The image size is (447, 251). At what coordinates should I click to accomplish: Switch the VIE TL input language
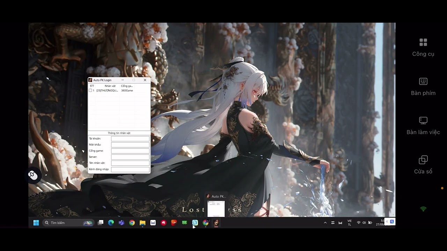[x=350, y=223]
